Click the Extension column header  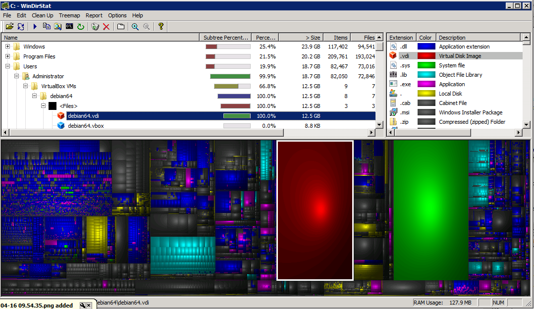(x=401, y=38)
